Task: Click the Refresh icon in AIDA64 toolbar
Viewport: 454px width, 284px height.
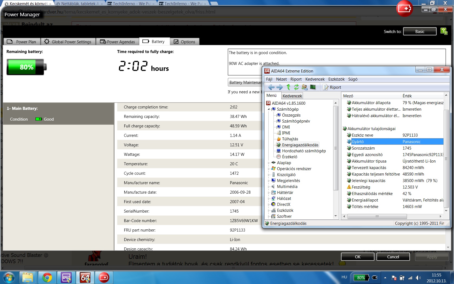Action: (296, 87)
